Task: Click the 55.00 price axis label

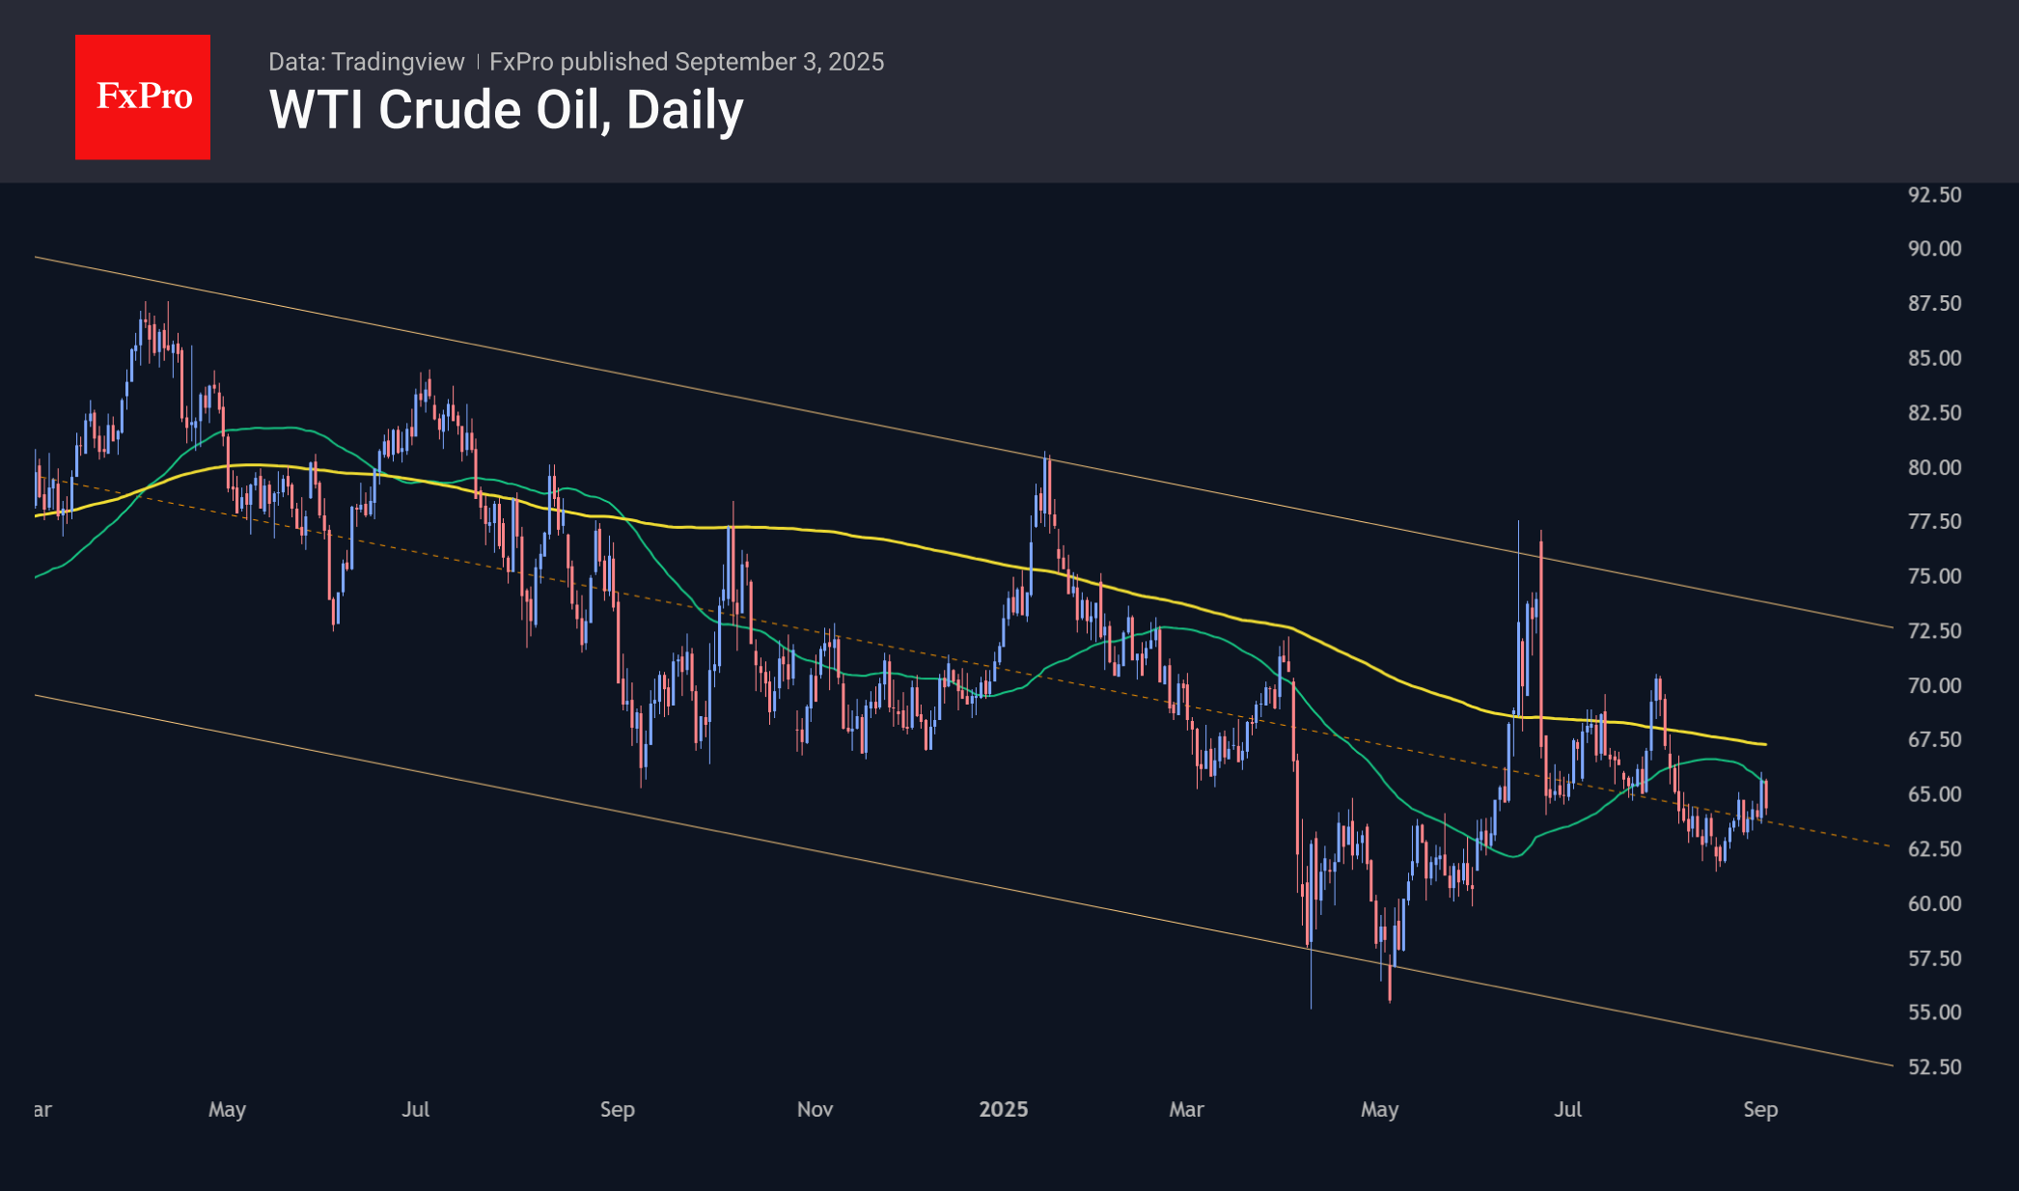Action: pos(1934,1012)
